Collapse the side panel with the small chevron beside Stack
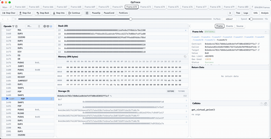The height and width of the screenshot is (139, 271). (x=189, y=26)
